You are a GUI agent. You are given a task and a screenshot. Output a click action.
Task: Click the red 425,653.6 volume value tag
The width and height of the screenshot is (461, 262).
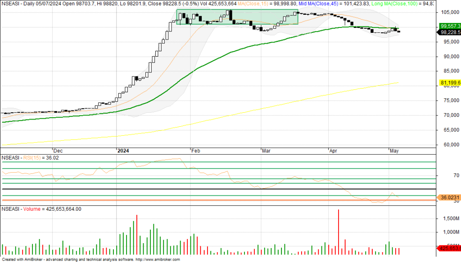point(448,248)
